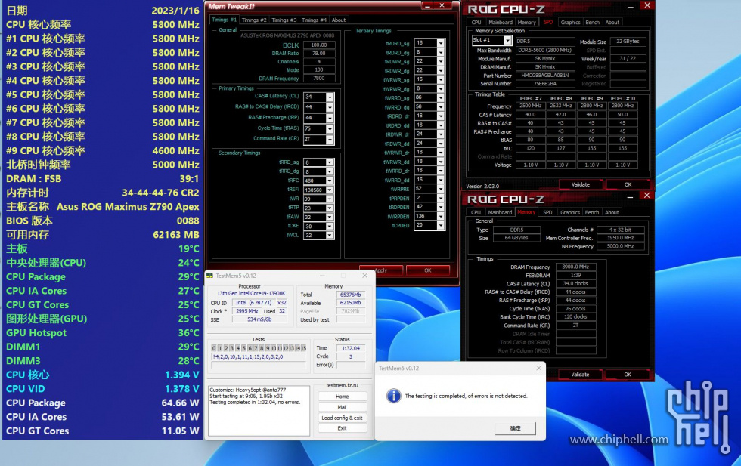The width and height of the screenshot is (741, 466).
Task: Click OK in the lower ROG CPU-Z window
Action: click(628, 375)
